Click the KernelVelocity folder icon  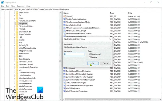coord(17,59)
